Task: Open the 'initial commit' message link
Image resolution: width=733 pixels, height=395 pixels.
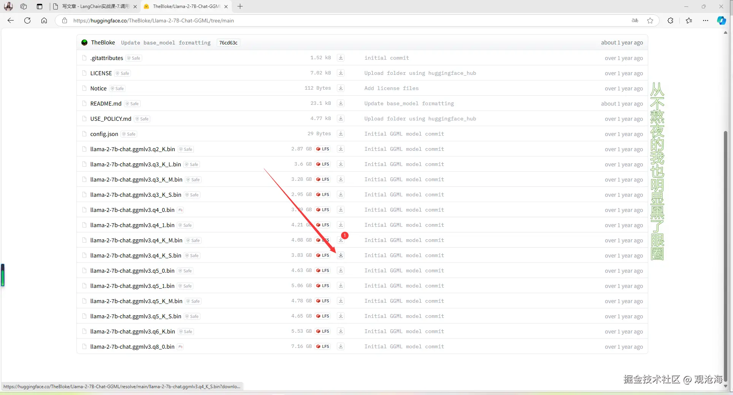Action: [x=387, y=58]
